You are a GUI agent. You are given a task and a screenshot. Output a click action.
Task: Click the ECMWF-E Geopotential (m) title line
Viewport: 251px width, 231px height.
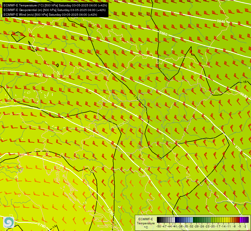[x=54, y=10]
